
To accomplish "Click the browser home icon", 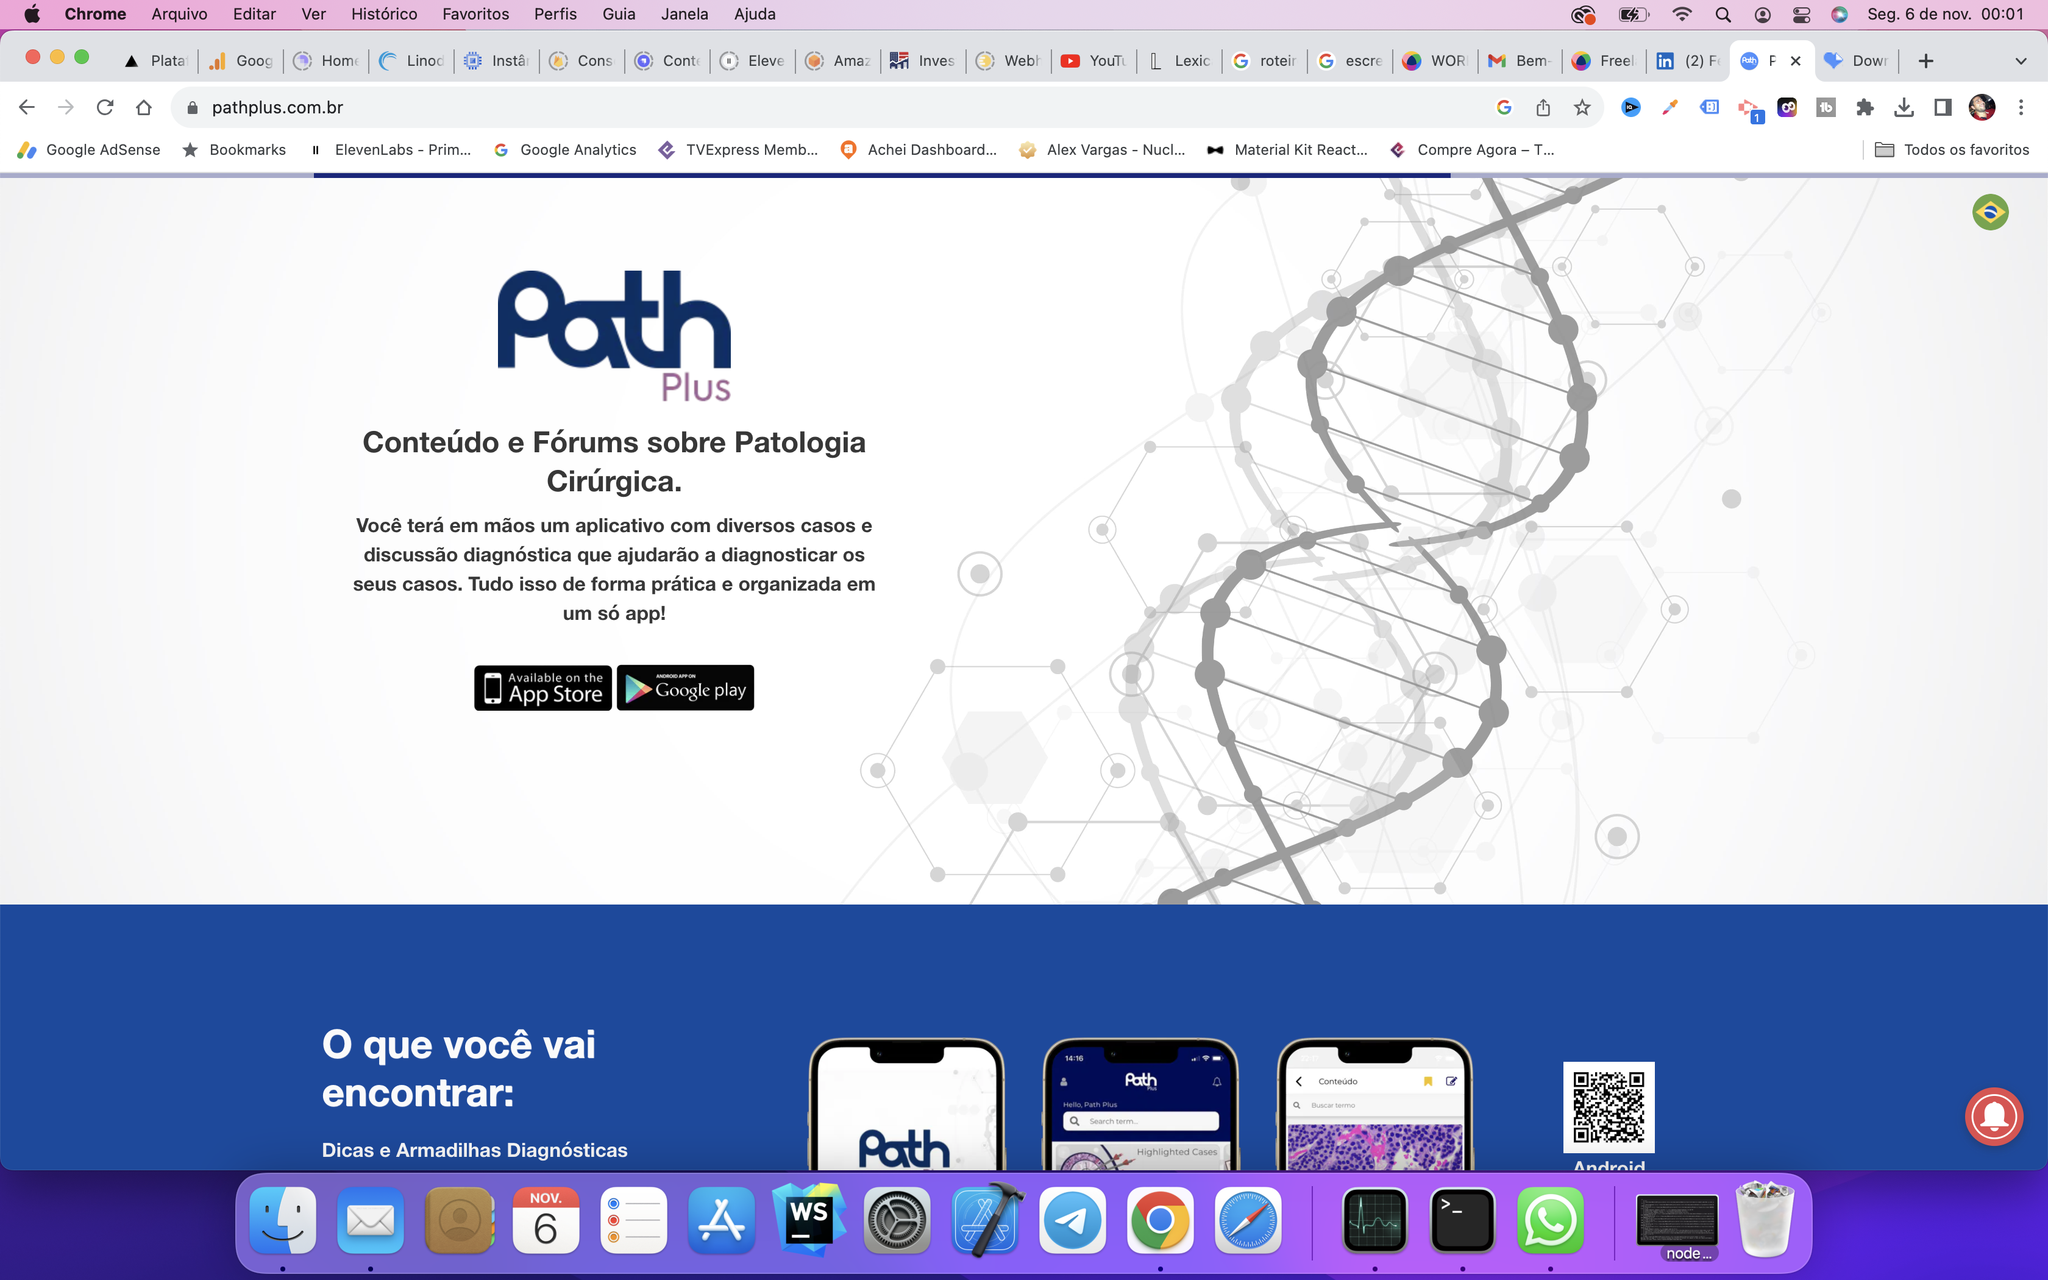I will pyautogui.click(x=144, y=107).
